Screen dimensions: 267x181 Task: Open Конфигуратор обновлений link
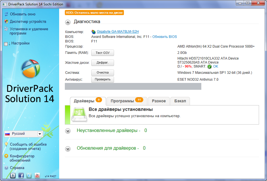pyautogui.click(x=22, y=158)
